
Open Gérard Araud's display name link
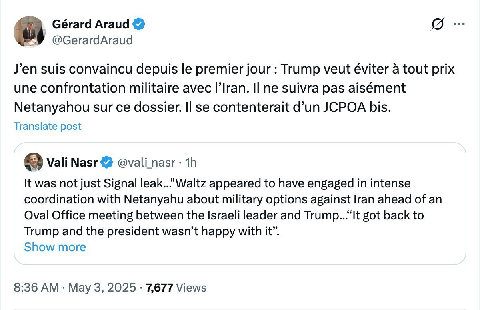(x=91, y=24)
